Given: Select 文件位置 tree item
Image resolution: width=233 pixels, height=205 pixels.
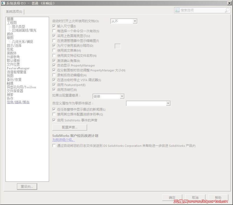Looking at the screenshot, I should (13, 65).
